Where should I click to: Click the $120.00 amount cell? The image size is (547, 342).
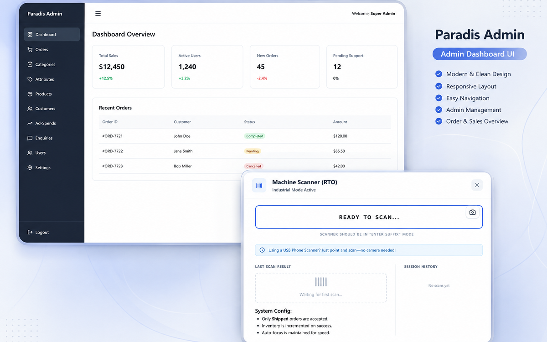(340, 136)
